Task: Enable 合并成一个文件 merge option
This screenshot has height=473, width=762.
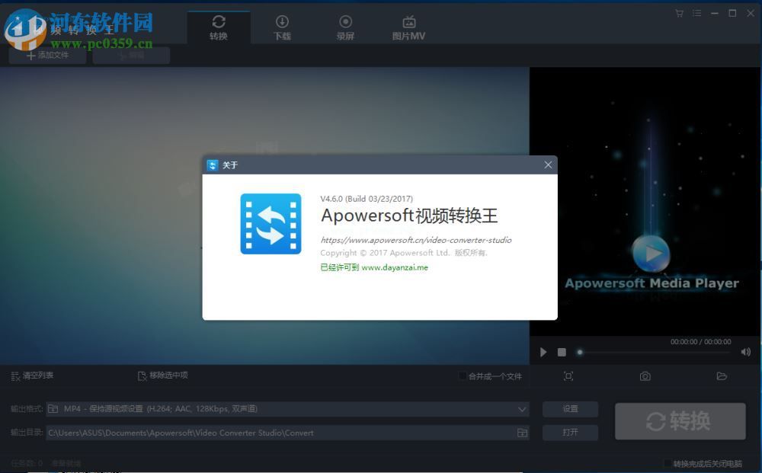Action: click(x=462, y=375)
